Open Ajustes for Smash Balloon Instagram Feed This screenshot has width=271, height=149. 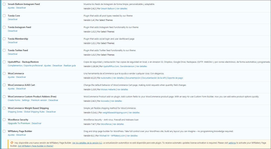[x=11, y=8]
